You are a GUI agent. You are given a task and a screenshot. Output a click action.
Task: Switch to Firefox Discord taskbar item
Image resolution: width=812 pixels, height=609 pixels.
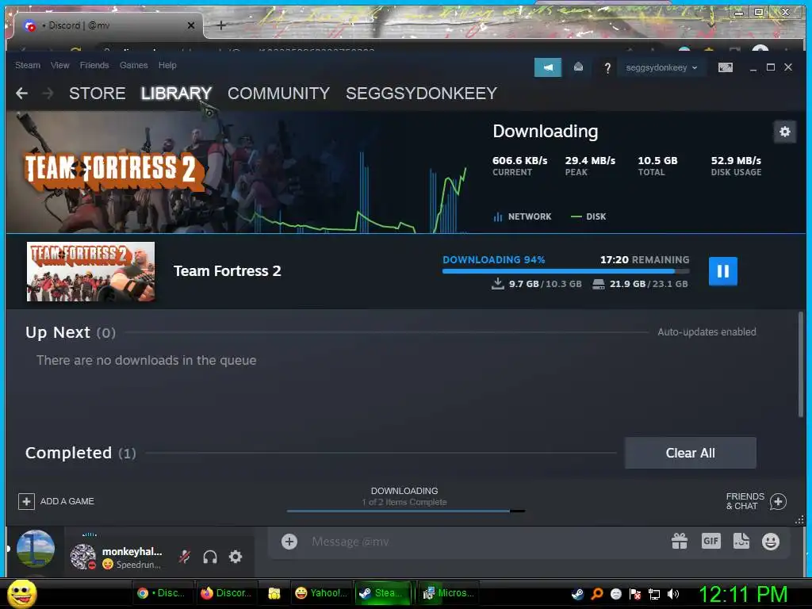coord(226,593)
